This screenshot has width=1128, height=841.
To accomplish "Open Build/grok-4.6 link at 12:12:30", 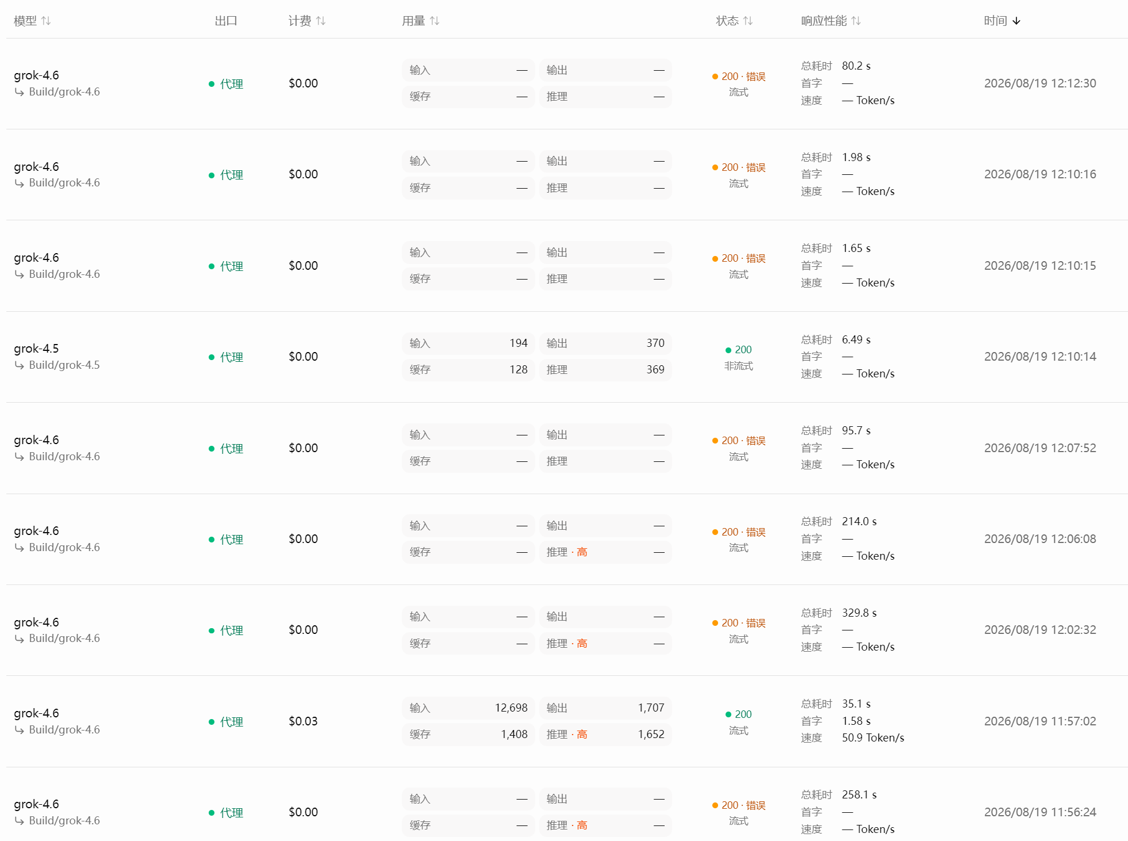I will click(x=64, y=92).
